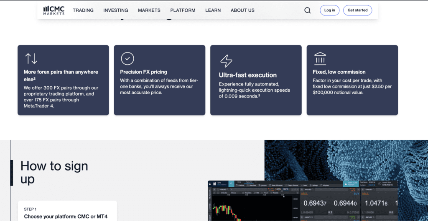
Task: Open the MARKETS menu
Action: 149,10
